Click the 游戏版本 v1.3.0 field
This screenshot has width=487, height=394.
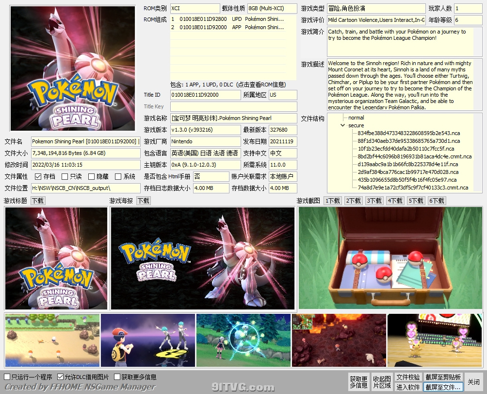(205, 130)
